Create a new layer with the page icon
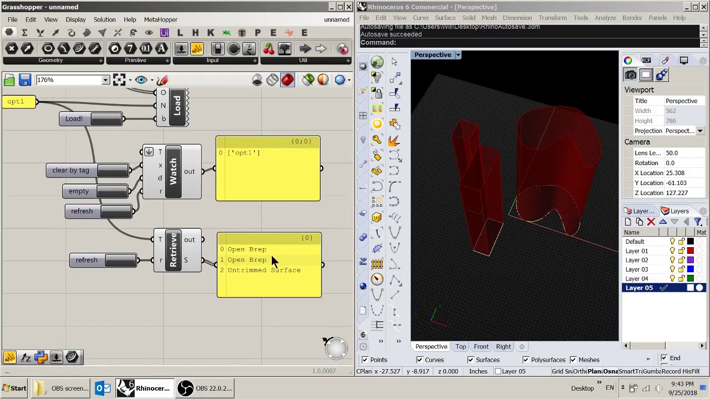Viewport: 710px width, 399px height. (x=628, y=222)
